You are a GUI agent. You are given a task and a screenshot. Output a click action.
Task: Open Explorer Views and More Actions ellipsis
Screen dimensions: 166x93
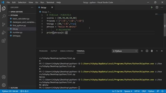32,7
